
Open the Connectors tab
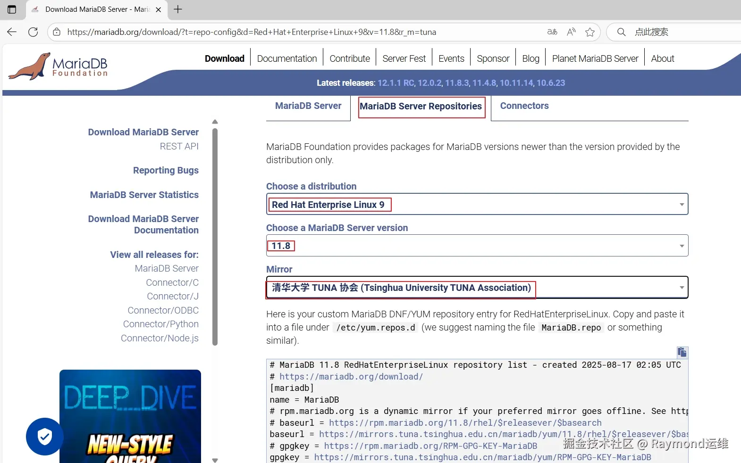point(524,106)
